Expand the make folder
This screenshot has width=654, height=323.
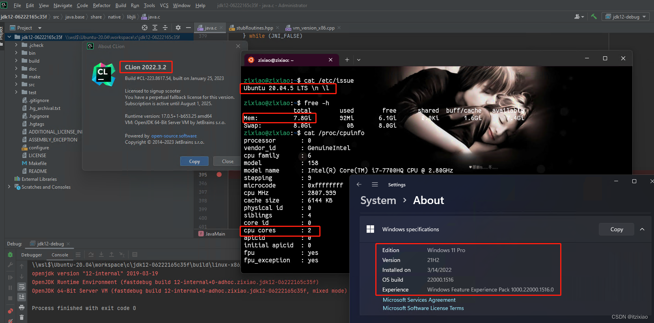pyautogui.click(x=16, y=76)
